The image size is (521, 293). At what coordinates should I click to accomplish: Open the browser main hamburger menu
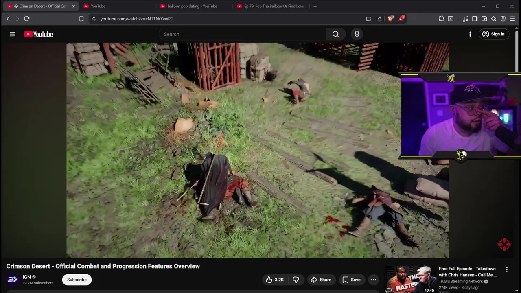click(512, 19)
